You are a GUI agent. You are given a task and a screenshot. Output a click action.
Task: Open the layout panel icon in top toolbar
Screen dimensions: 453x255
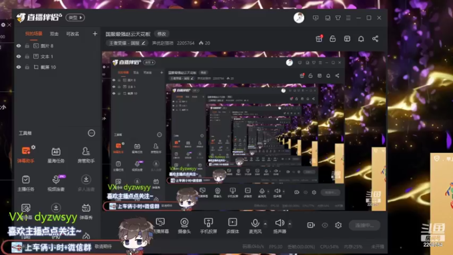(x=347, y=39)
